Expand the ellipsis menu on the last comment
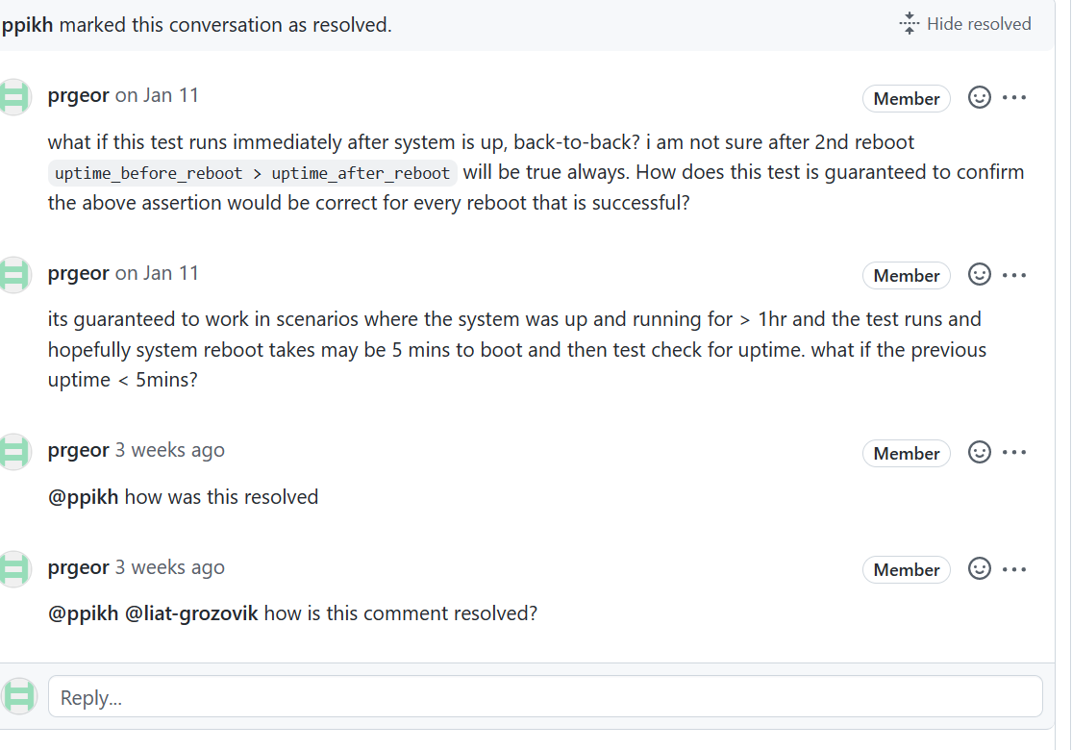The width and height of the screenshot is (1072, 750). pos(1015,569)
